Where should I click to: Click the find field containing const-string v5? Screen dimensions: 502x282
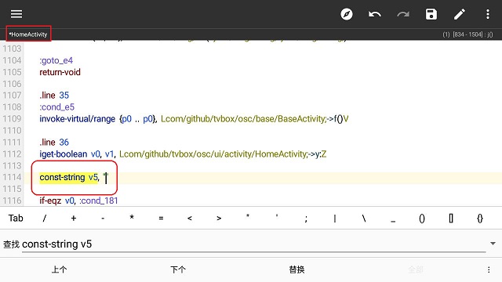coord(253,244)
